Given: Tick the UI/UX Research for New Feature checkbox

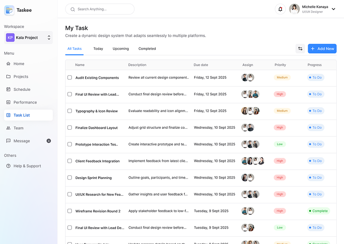Looking at the screenshot, I should [70, 194].
